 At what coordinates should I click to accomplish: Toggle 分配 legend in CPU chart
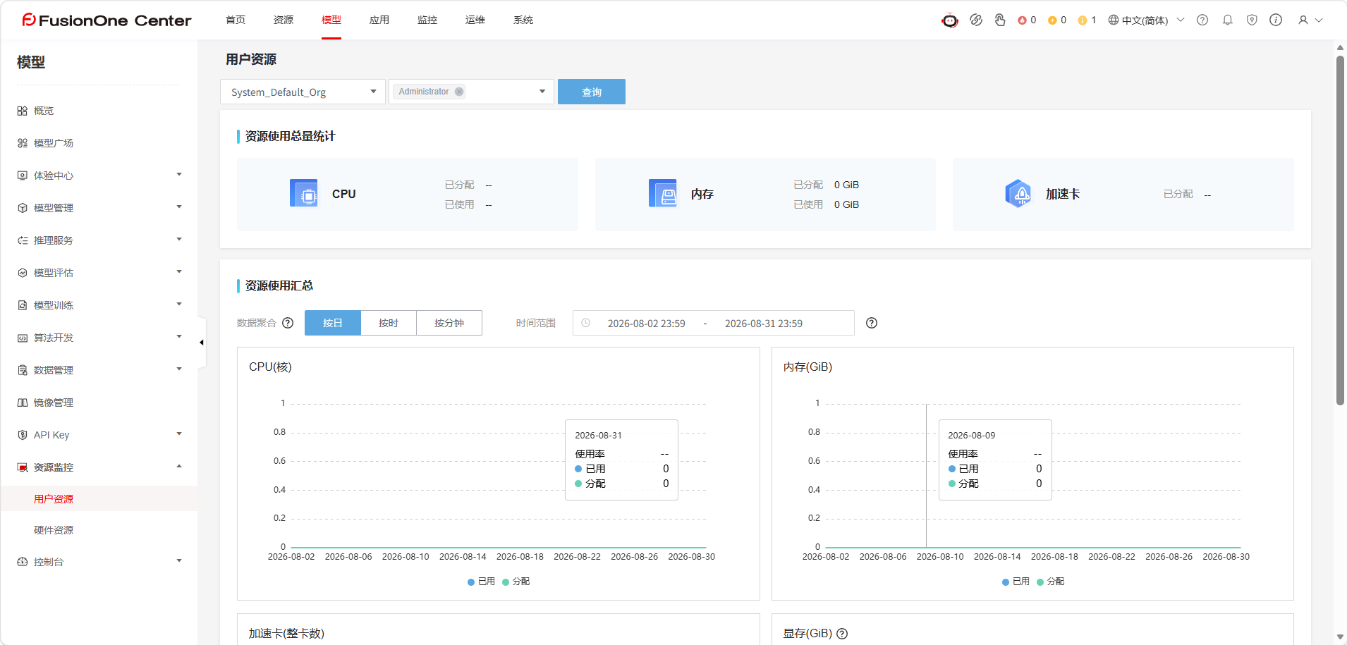[x=516, y=582]
